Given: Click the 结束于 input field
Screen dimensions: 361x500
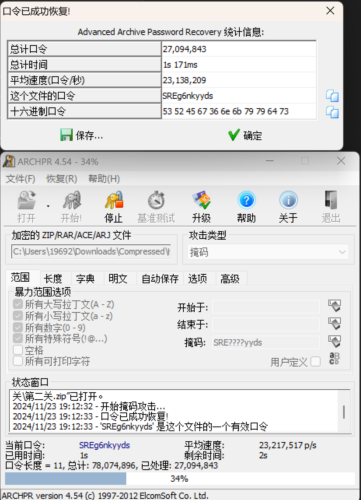Looking at the screenshot, I should (x=266, y=324).
